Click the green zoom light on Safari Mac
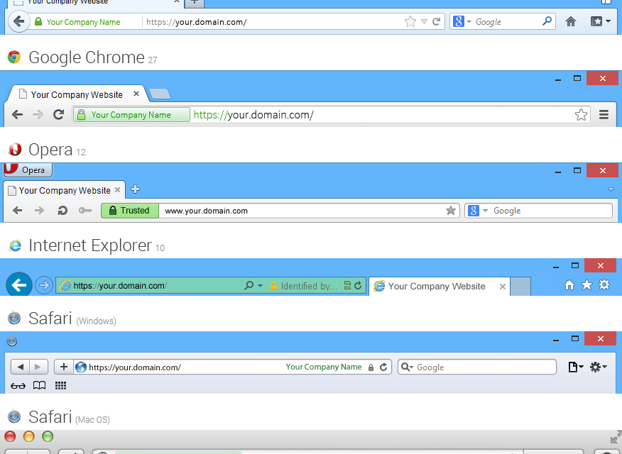The height and width of the screenshot is (454, 622). pyautogui.click(x=48, y=436)
